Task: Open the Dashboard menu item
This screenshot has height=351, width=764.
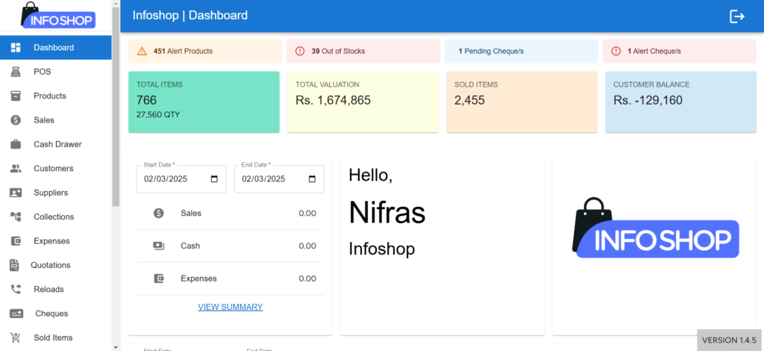Action: coord(54,48)
